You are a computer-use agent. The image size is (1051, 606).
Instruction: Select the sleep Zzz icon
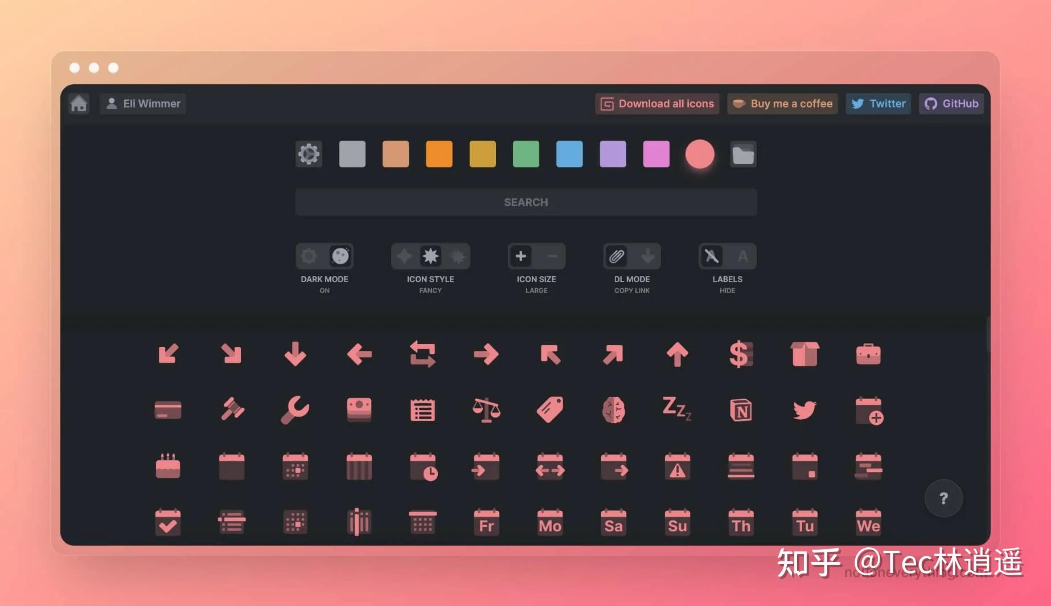(x=676, y=410)
